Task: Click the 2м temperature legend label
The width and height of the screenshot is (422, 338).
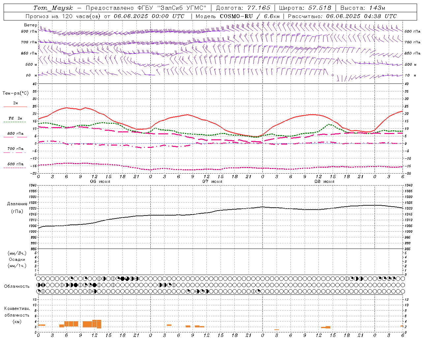Action: point(15,103)
